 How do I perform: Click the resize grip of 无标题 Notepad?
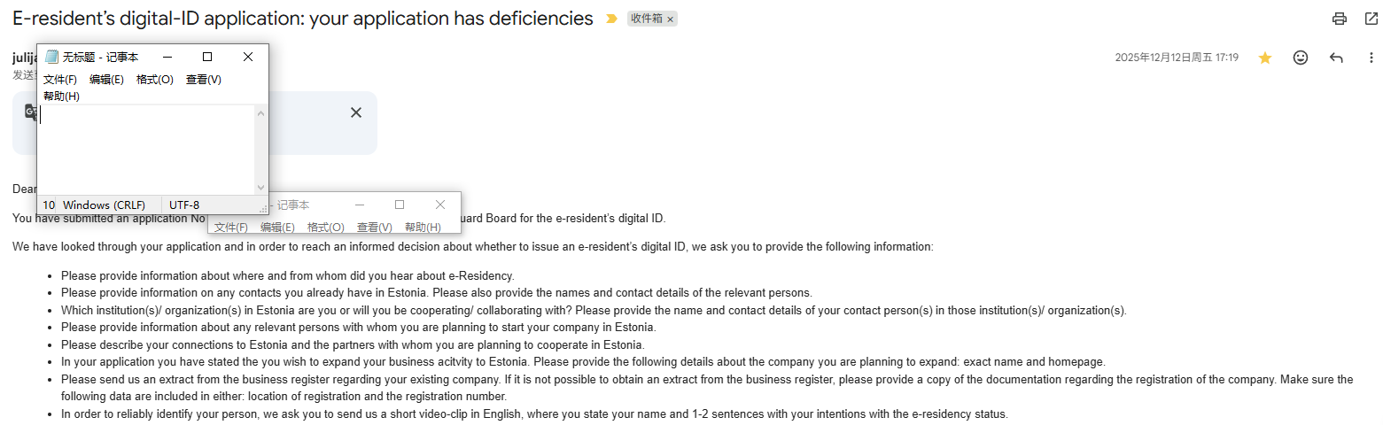coord(262,208)
